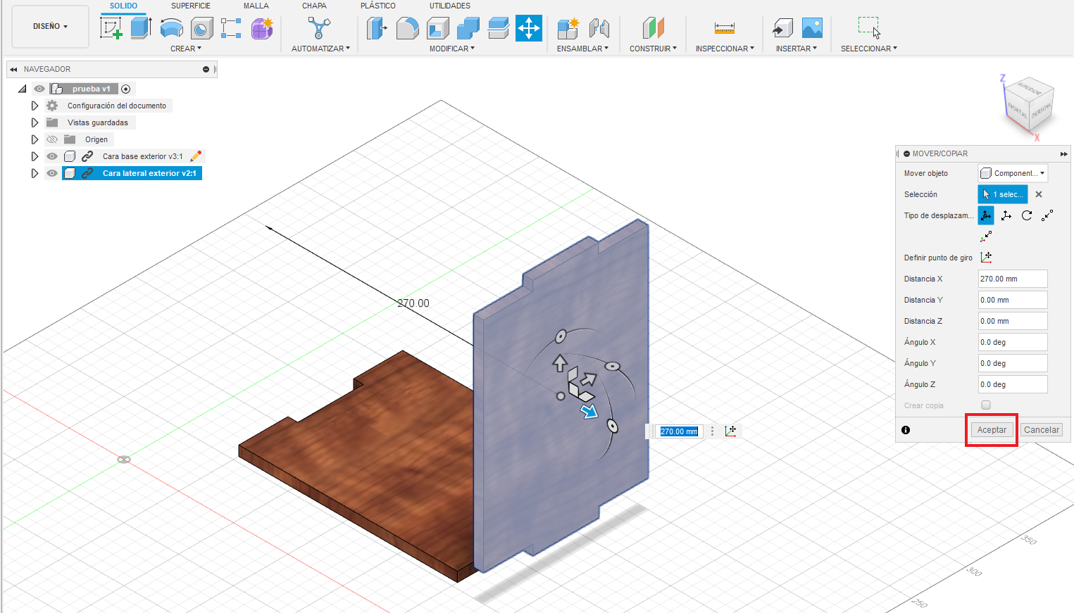Choose Translate displacement type
Viewport: 1074px width, 613px height.
pos(1006,215)
